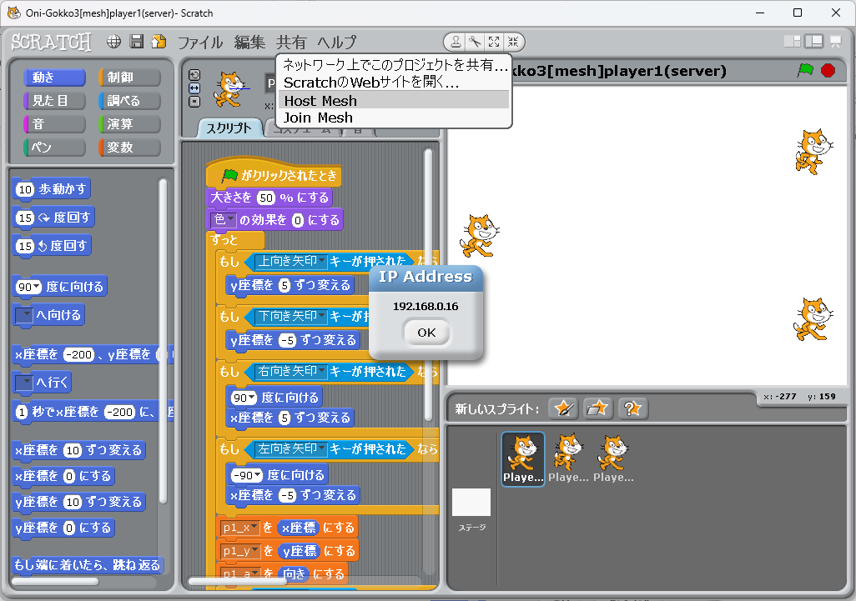The height and width of the screenshot is (601, 856).
Task: Open the 制御 block category
Action: [129, 78]
